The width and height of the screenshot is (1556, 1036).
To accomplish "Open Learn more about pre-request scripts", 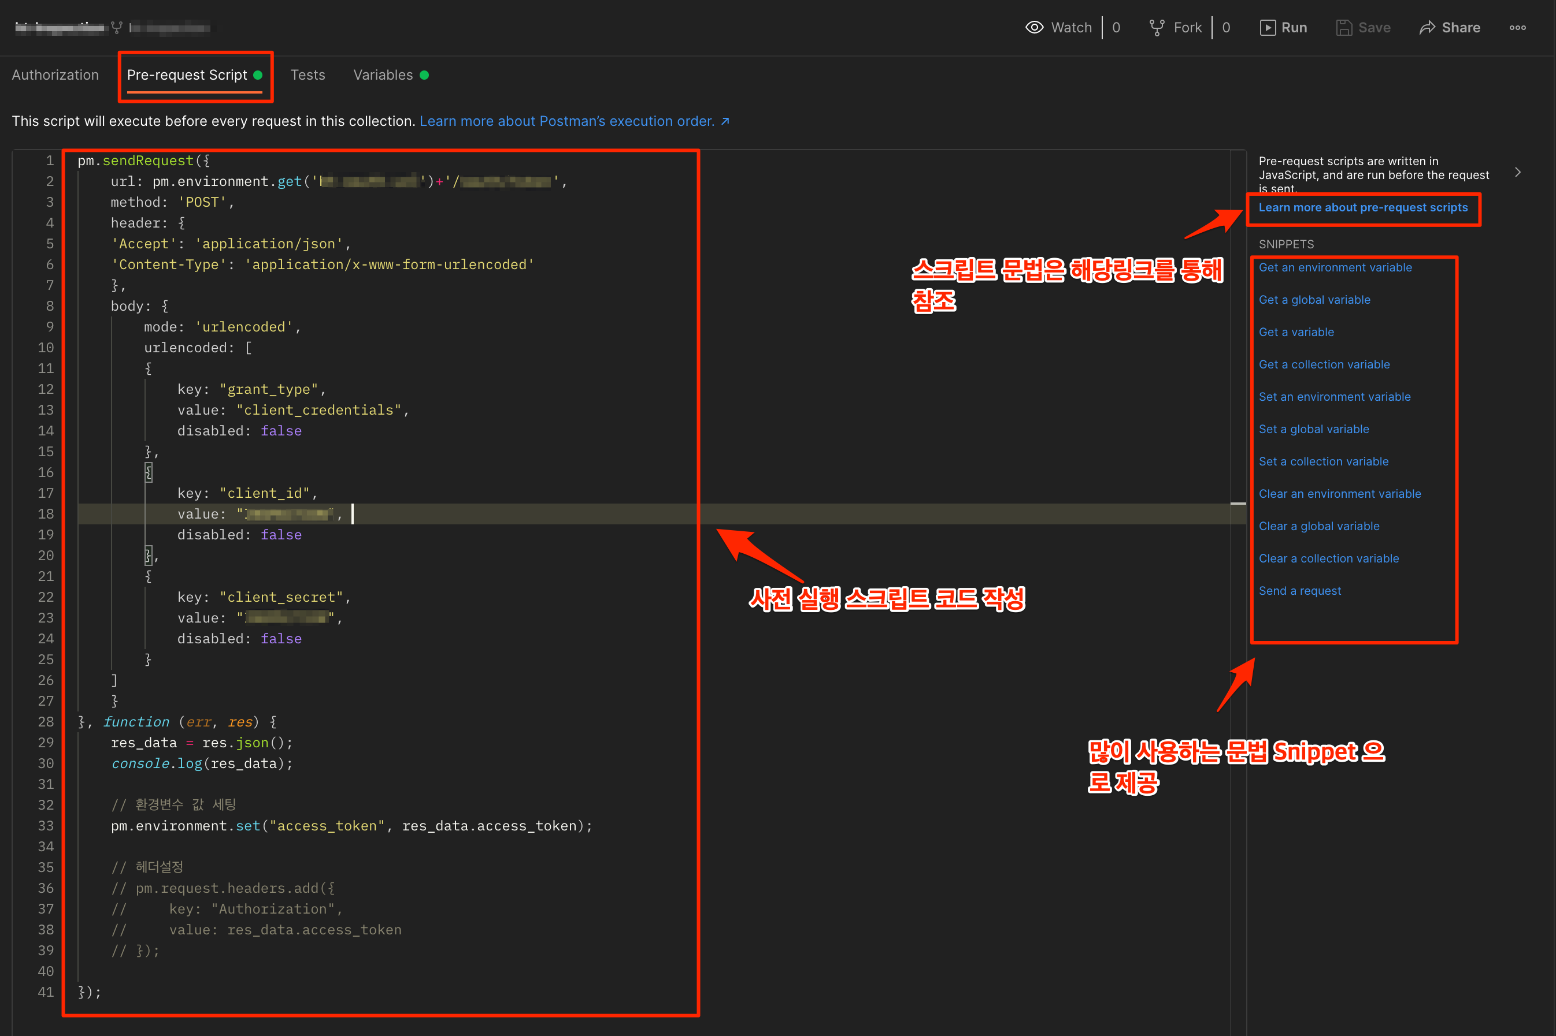I will (1362, 207).
